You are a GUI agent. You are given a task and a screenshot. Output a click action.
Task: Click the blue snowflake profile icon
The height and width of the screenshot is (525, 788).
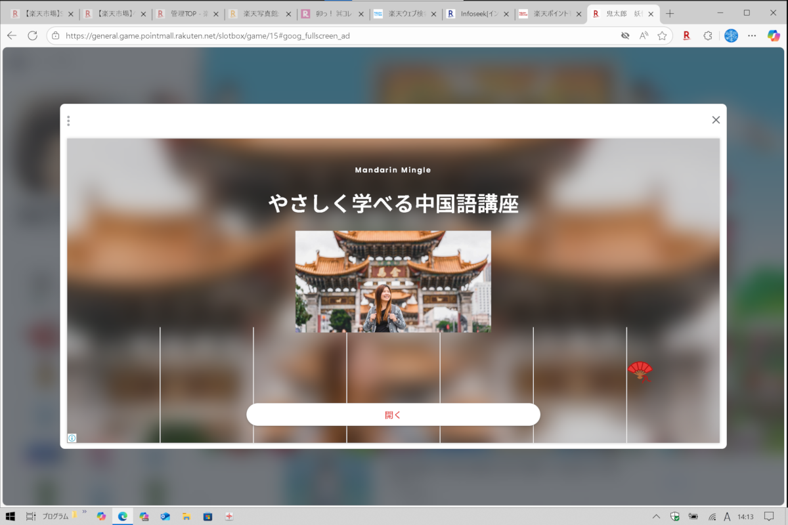(x=731, y=35)
